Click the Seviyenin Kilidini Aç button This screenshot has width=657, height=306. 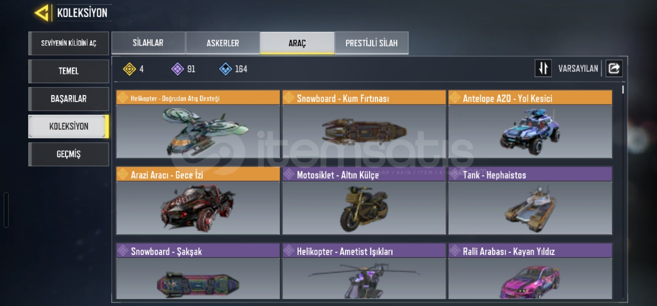(x=69, y=43)
